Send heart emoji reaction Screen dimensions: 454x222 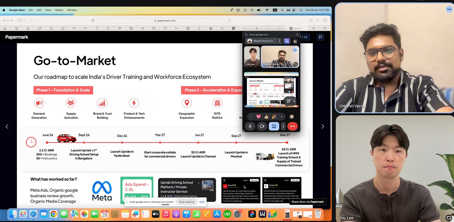pos(258,117)
